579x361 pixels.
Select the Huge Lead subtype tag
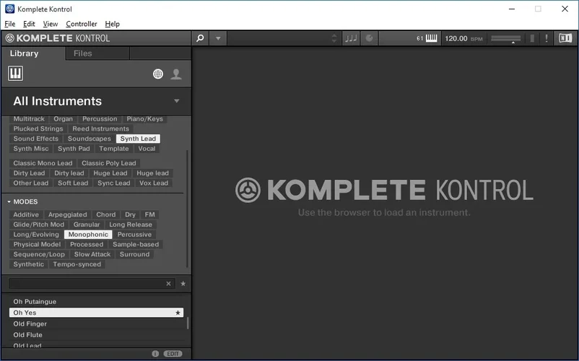pos(110,173)
